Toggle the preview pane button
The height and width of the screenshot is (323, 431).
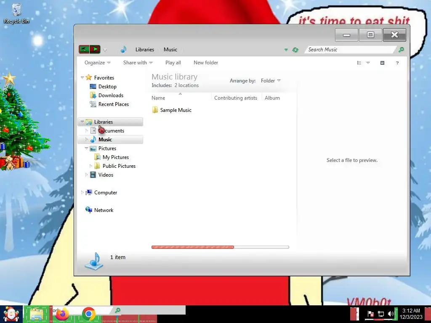382,63
